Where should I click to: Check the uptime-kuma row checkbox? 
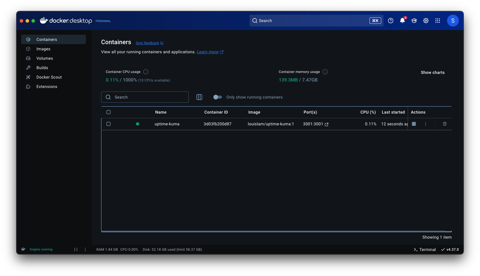tap(108, 124)
